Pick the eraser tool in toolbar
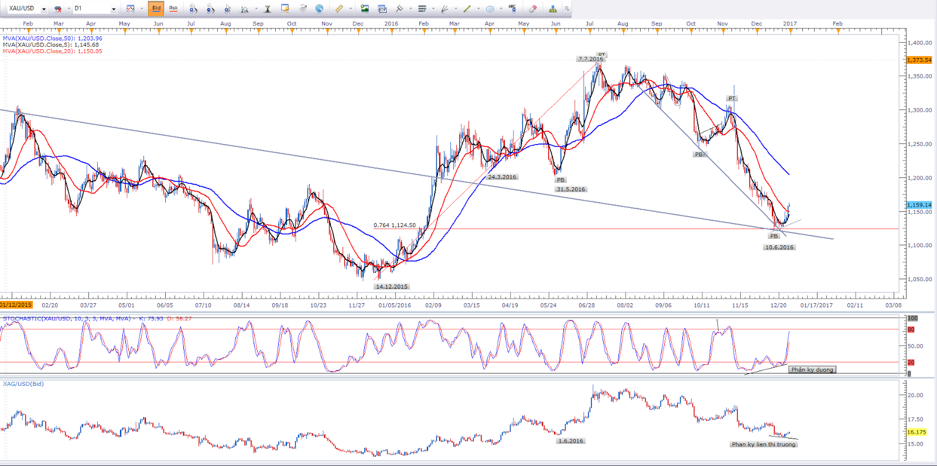The width and height of the screenshot is (937, 466). tap(532, 9)
